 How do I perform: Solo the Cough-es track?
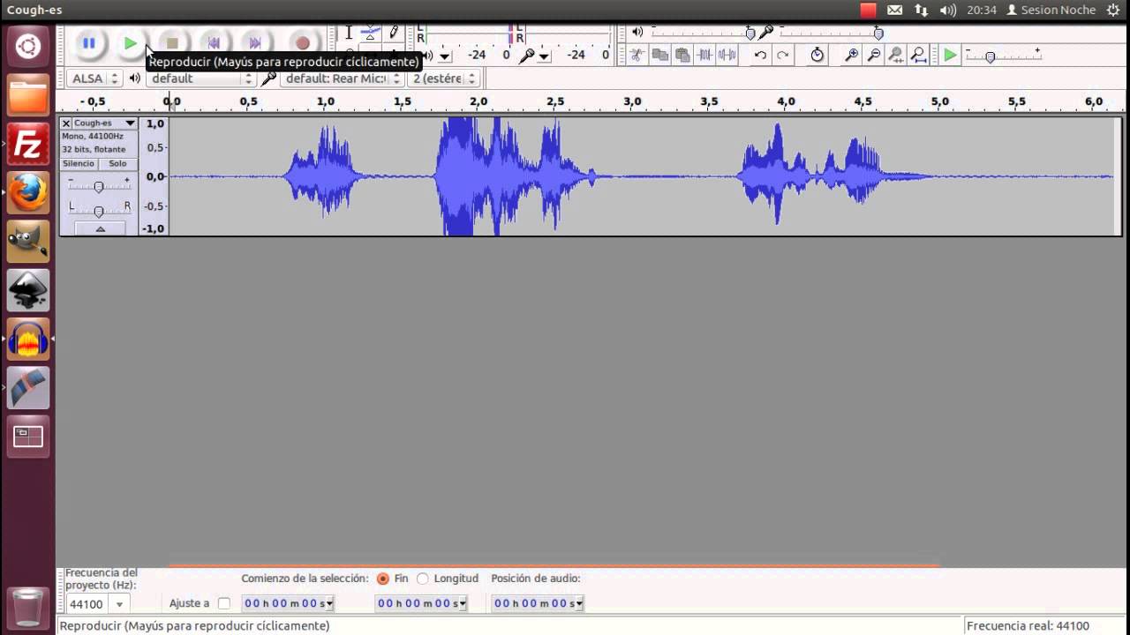click(117, 164)
